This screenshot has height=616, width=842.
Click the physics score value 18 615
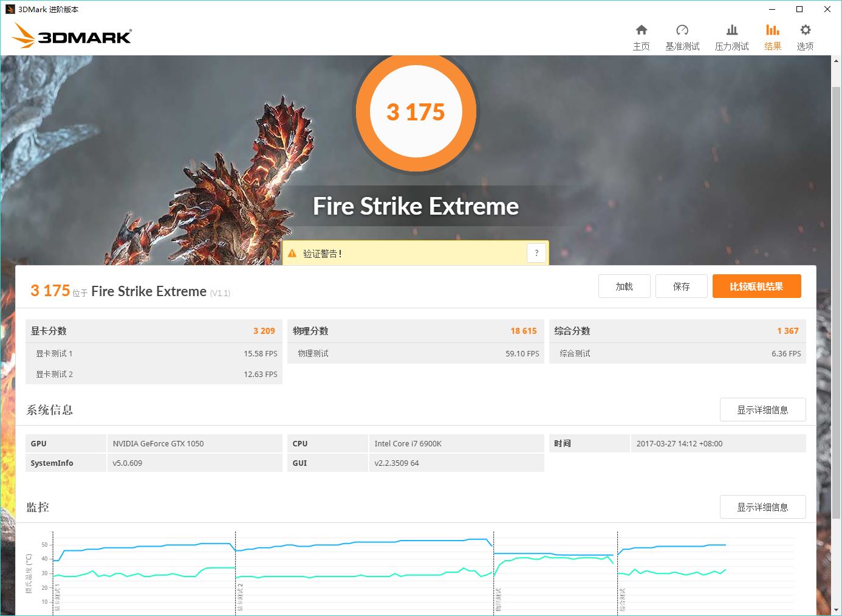(x=524, y=331)
